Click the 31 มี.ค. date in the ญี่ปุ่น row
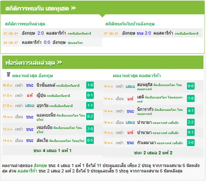Screen dimensions: 206x181 tap(8, 96)
